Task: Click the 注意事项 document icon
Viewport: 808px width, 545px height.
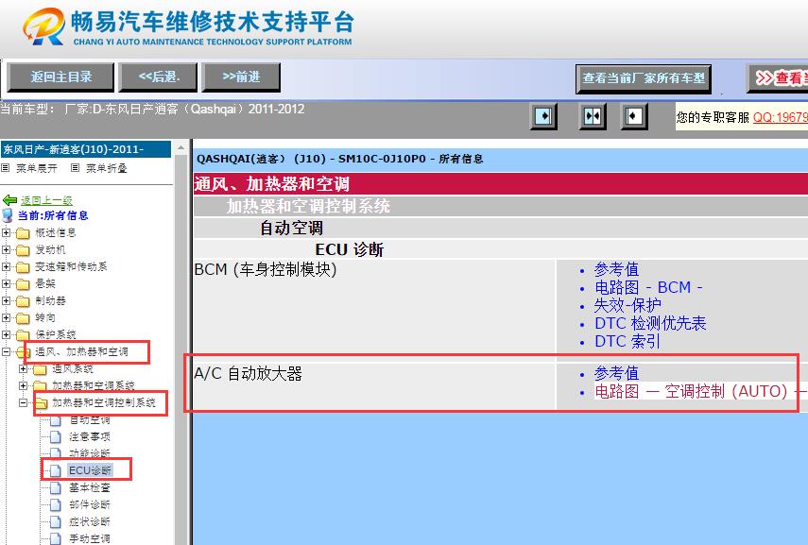Action: point(56,436)
